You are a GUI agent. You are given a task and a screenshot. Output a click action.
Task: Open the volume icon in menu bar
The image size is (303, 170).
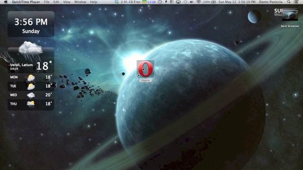191,2
